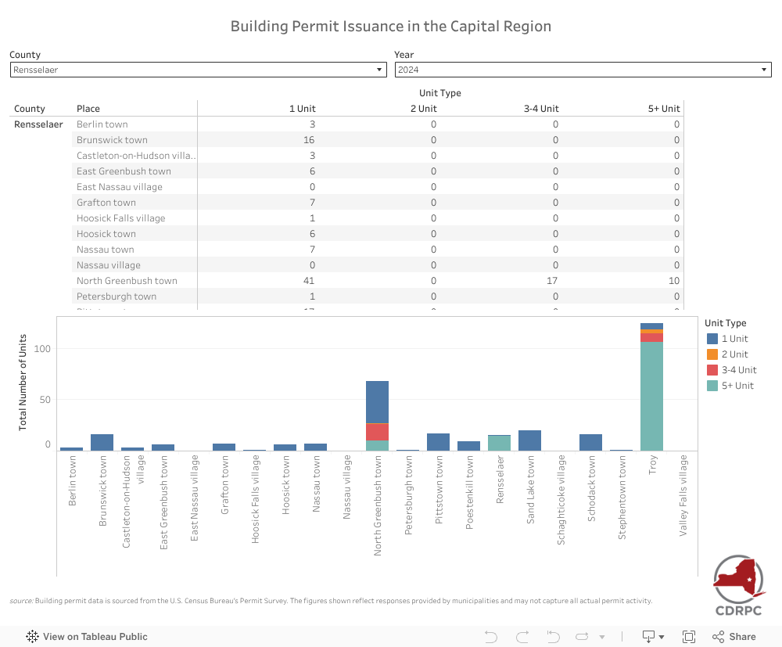782x647 pixels.
Task: Click the Revert icon in the toolbar
Action: click(553, 637)
